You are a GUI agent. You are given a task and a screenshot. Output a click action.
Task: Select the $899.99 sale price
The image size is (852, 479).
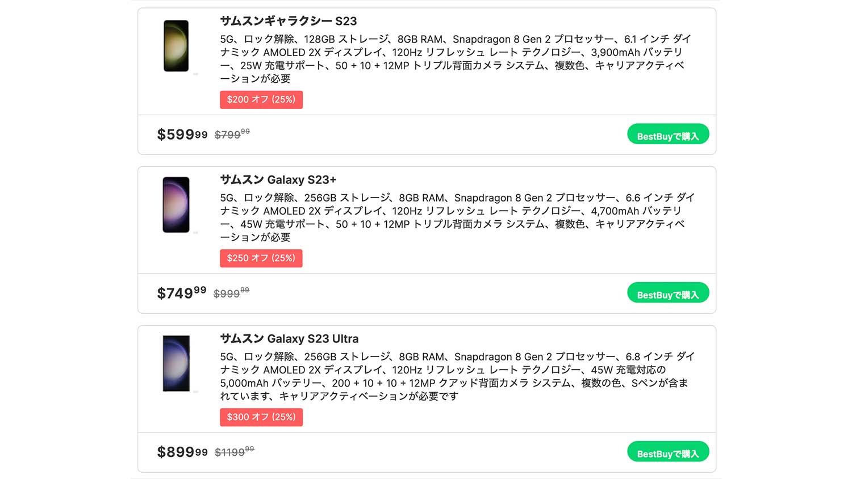[182, 452]
